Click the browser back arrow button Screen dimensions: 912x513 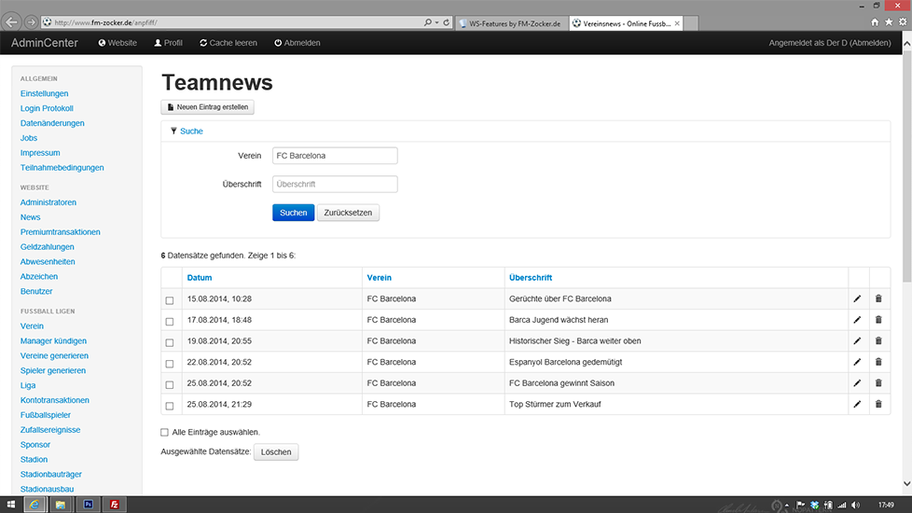[x=14, y=21]
